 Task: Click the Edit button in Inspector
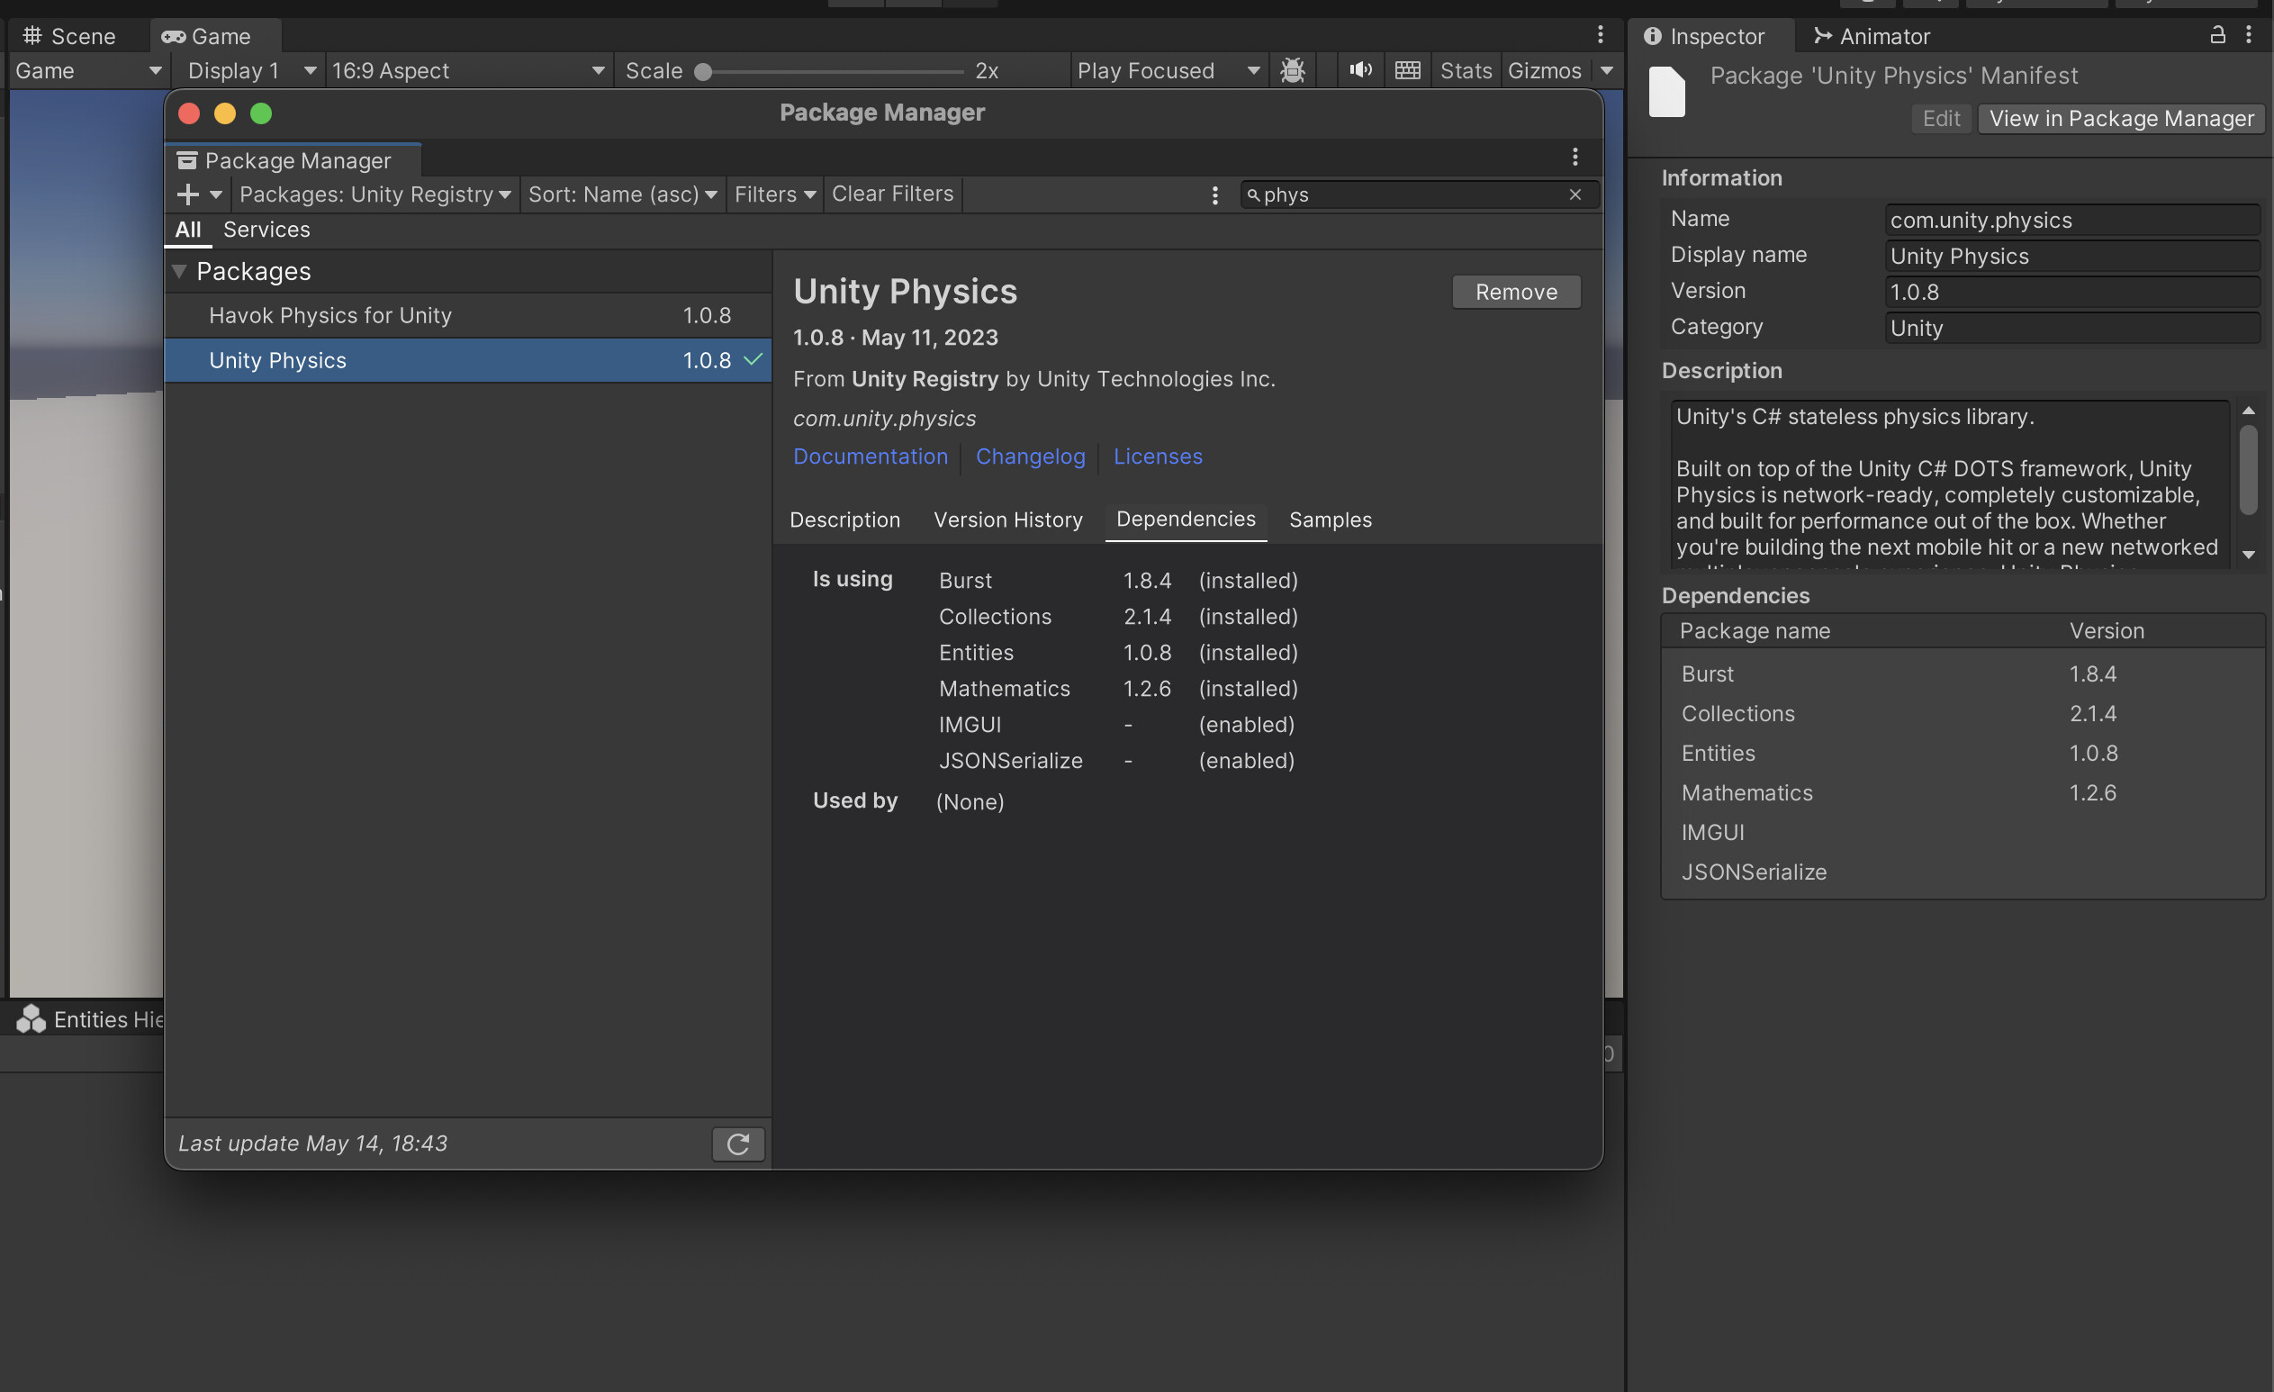pos(1941,118)
